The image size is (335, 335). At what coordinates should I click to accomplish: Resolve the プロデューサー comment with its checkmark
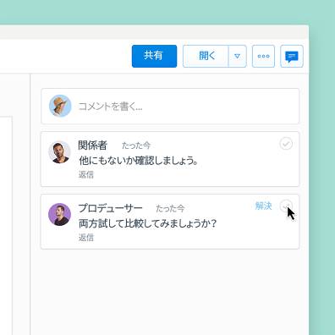(286, 206)
